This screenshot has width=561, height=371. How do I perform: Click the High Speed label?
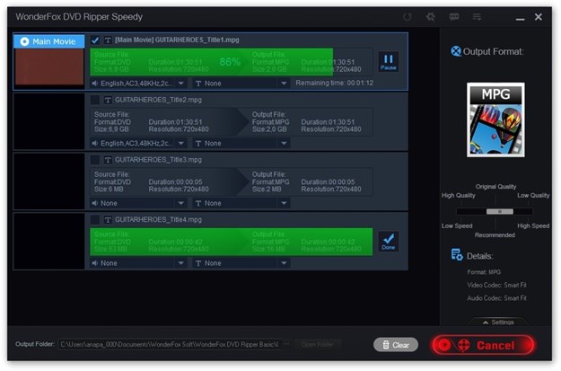pyautogui.click(x=533, y=226)
